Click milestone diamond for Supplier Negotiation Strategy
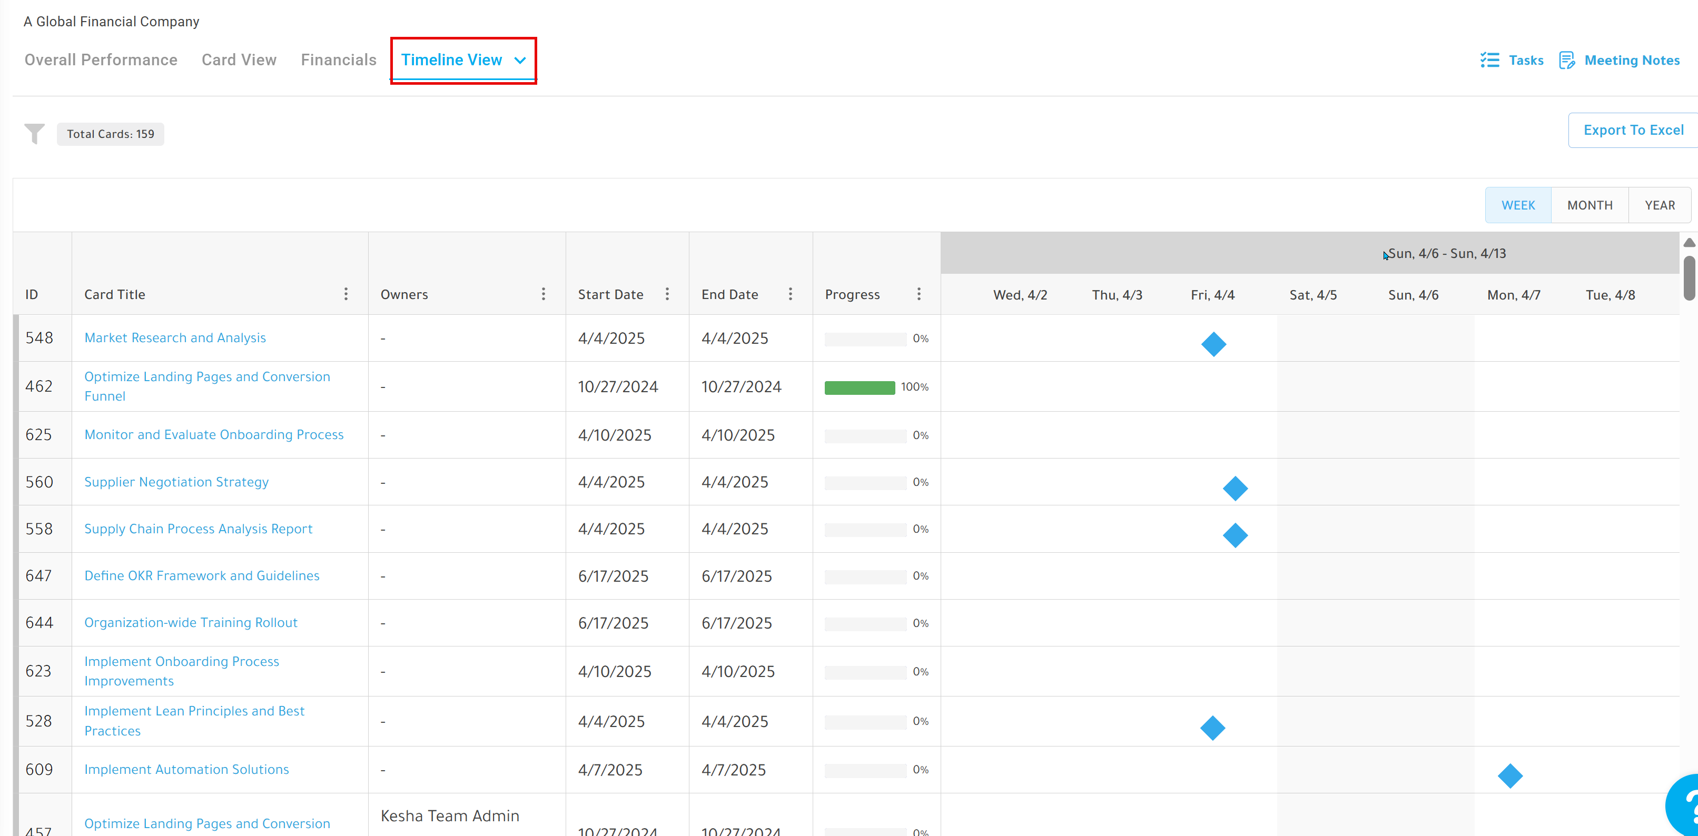The width and height of the screenshot is (1698, 836). (1235, 488)
